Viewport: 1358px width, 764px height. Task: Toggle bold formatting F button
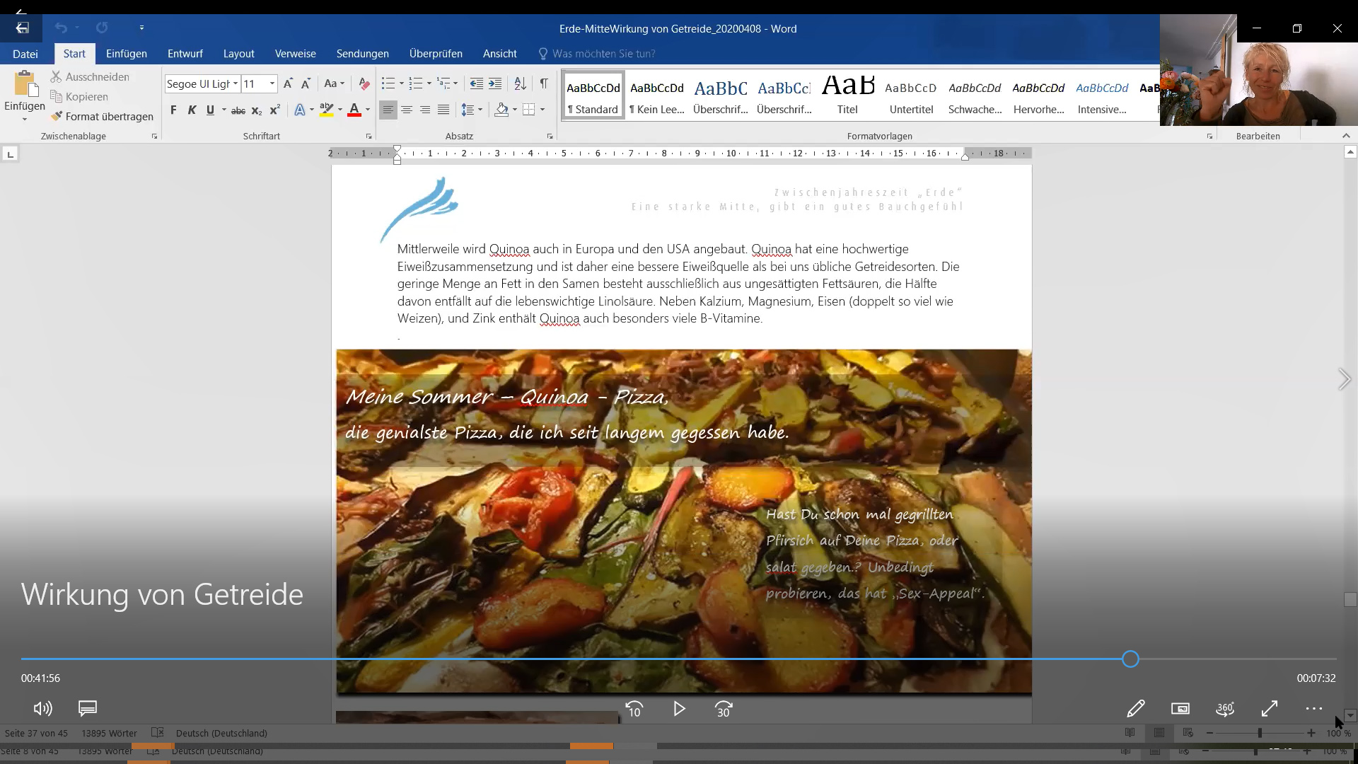(x=173, y=110)
